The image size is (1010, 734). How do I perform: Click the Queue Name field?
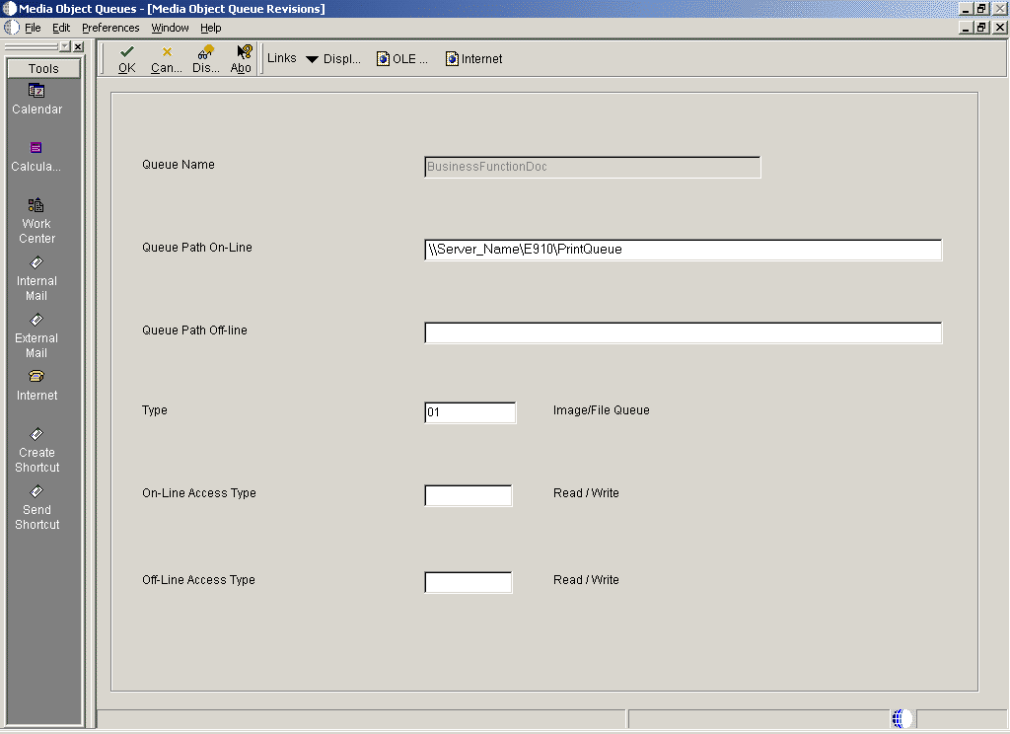[x=593, y=167]
